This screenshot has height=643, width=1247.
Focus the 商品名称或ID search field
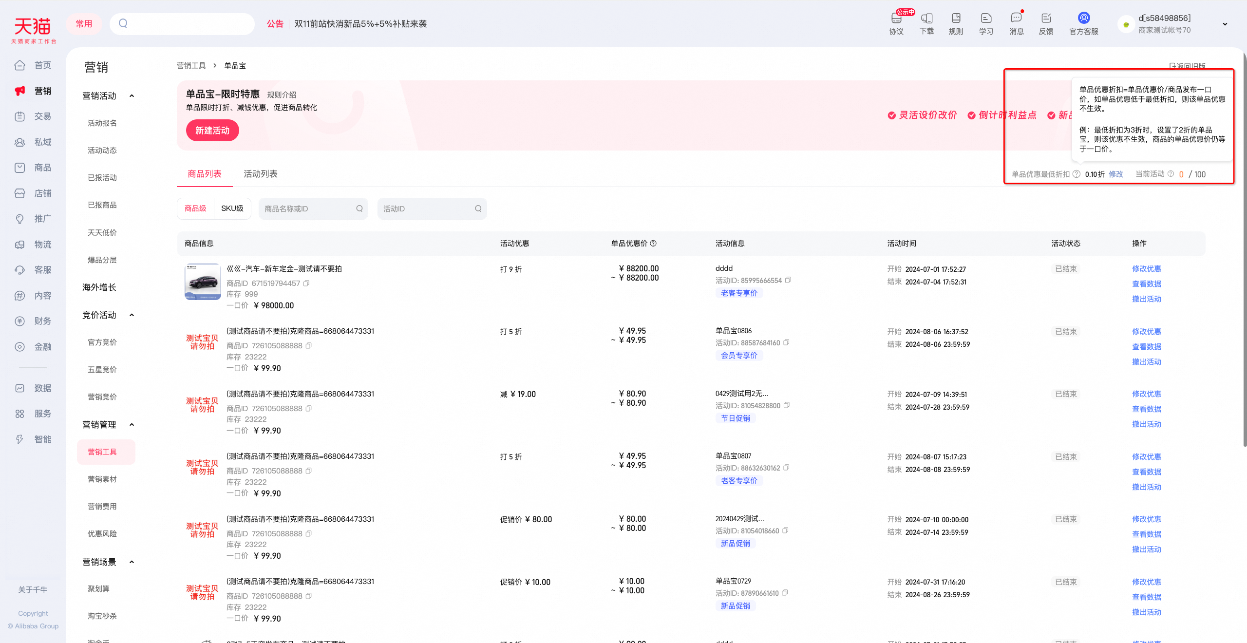coord(313,208)
